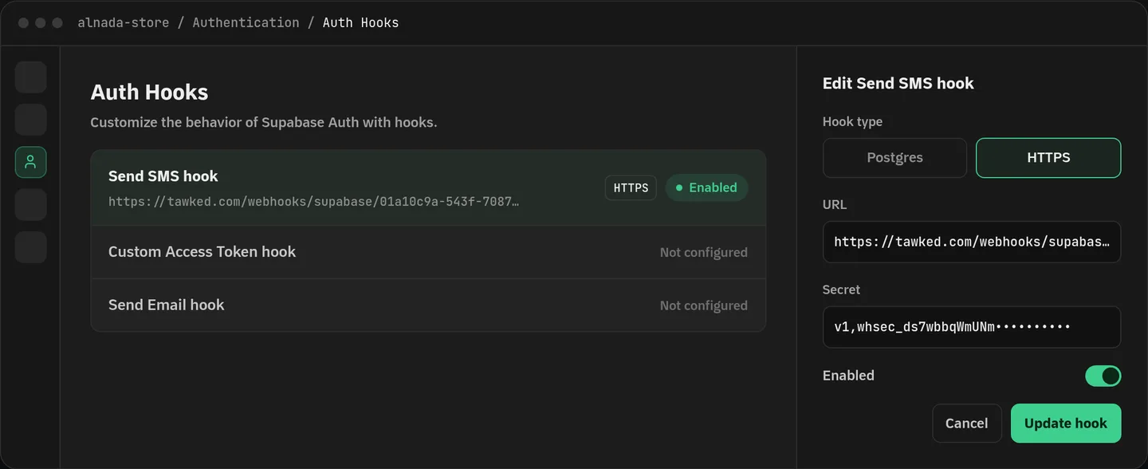1148x469 pixels.
Task: Select HTTPS hook type
Action: [x=1048, y=158]
